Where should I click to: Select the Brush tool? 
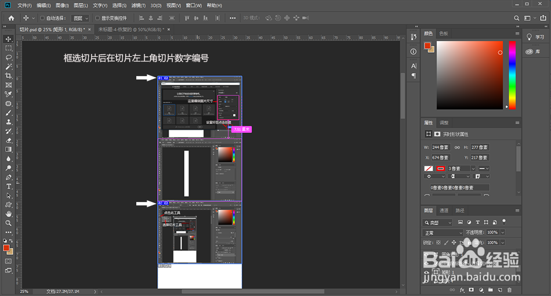[9, 113]
